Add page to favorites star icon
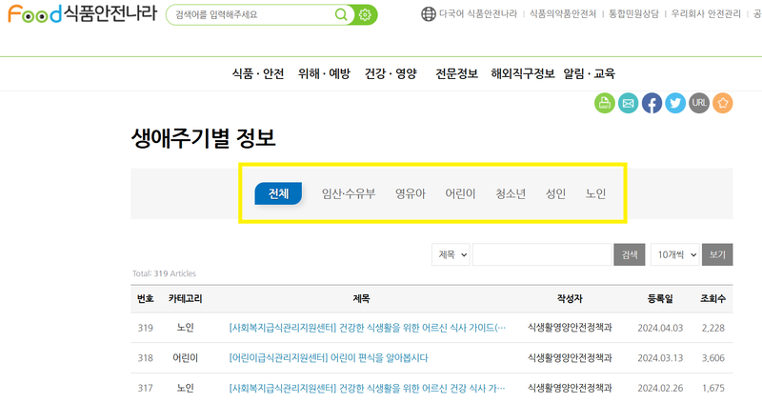 723,103
